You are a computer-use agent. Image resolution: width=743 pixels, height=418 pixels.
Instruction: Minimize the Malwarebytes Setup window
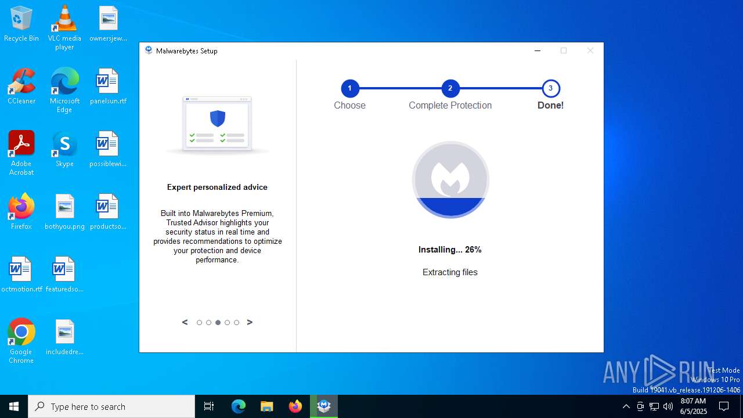coord(538,51)
